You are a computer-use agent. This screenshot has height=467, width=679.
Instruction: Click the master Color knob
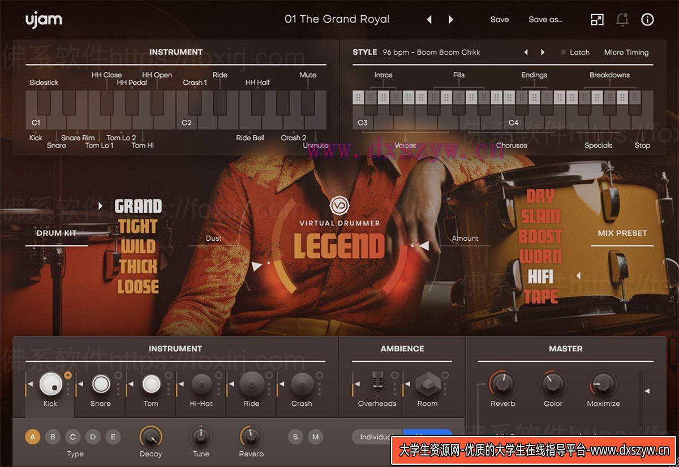[x=553, y=383]
